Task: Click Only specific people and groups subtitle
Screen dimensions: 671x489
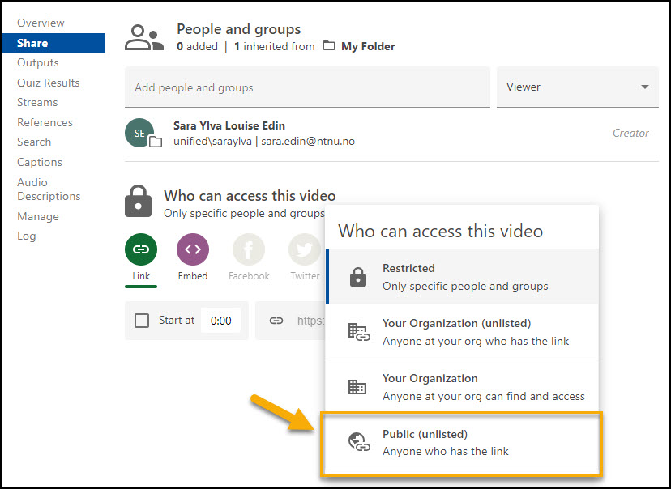Action: (x=244, y=213)
